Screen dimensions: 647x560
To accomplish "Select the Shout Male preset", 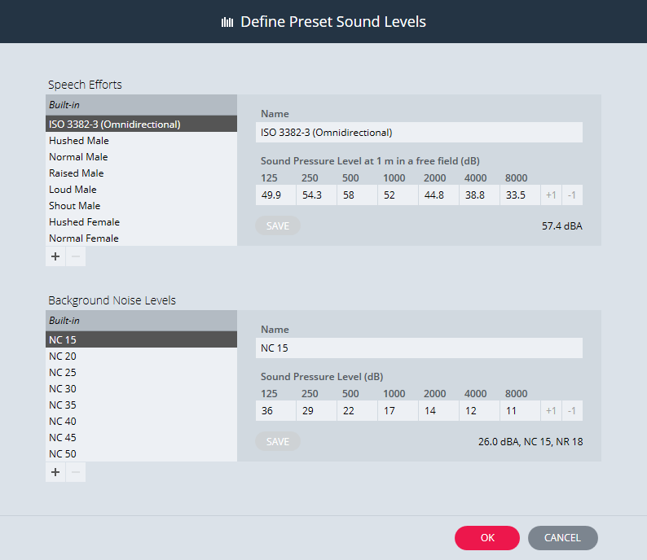I will pos(141,206).
